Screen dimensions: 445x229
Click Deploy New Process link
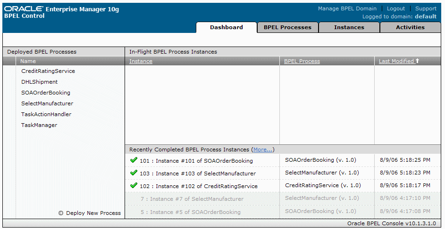93,213
